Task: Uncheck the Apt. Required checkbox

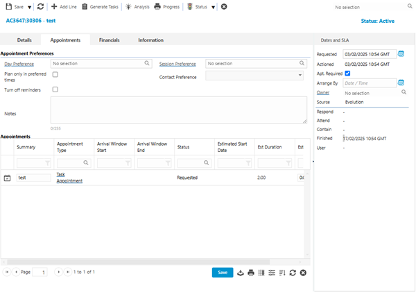Action: [347, 73]
